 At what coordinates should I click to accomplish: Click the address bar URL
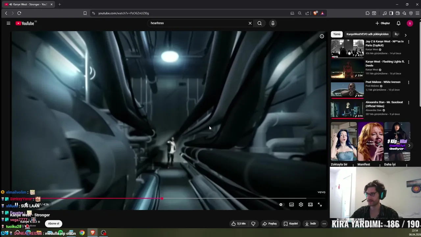point(123,13)
